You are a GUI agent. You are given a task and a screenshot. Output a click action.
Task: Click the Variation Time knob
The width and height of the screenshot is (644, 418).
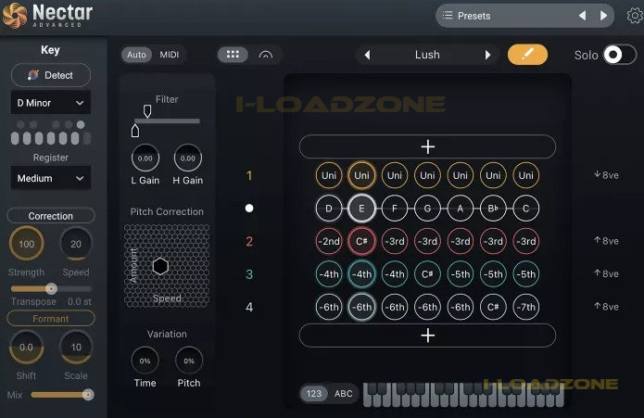pyautogui.click(x=145, y=361)
